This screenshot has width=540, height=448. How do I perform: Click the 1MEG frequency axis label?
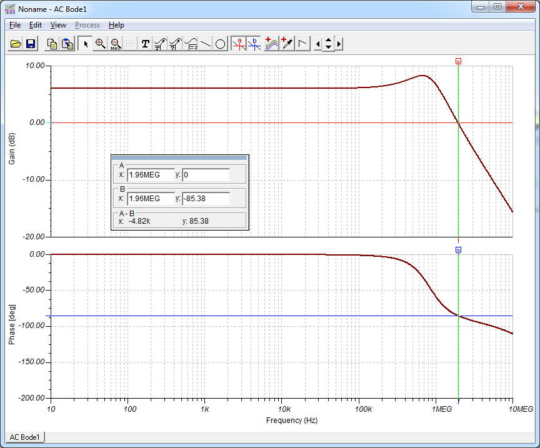[442, 409]
